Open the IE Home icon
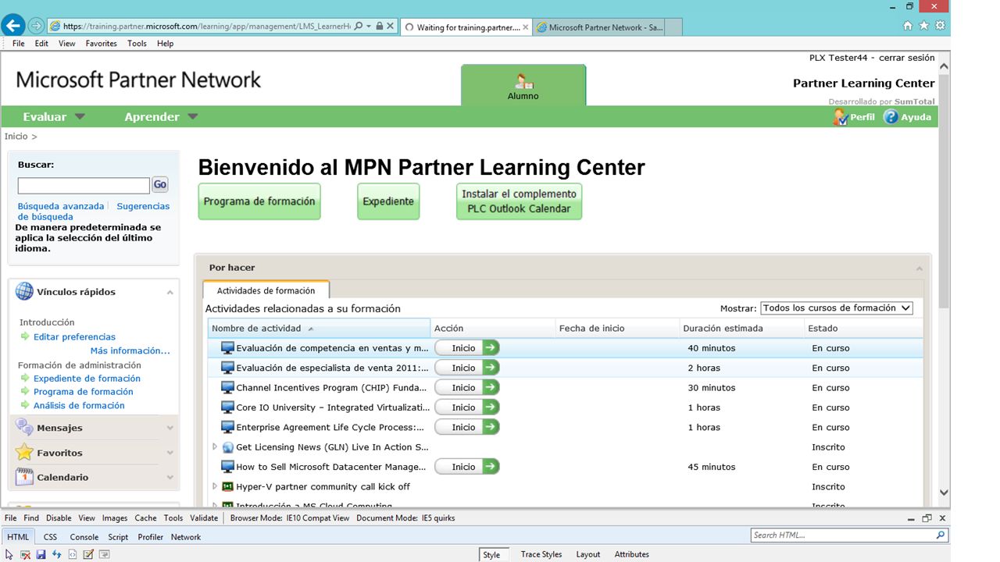The height and width of the screenshot is (562, 1000). 907,26
